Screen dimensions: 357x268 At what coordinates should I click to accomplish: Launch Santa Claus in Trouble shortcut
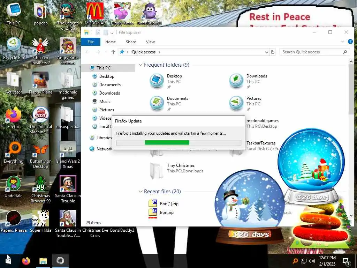[x=68, y=189]
